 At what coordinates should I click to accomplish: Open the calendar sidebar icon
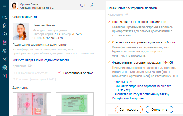[x=5, y=76]
